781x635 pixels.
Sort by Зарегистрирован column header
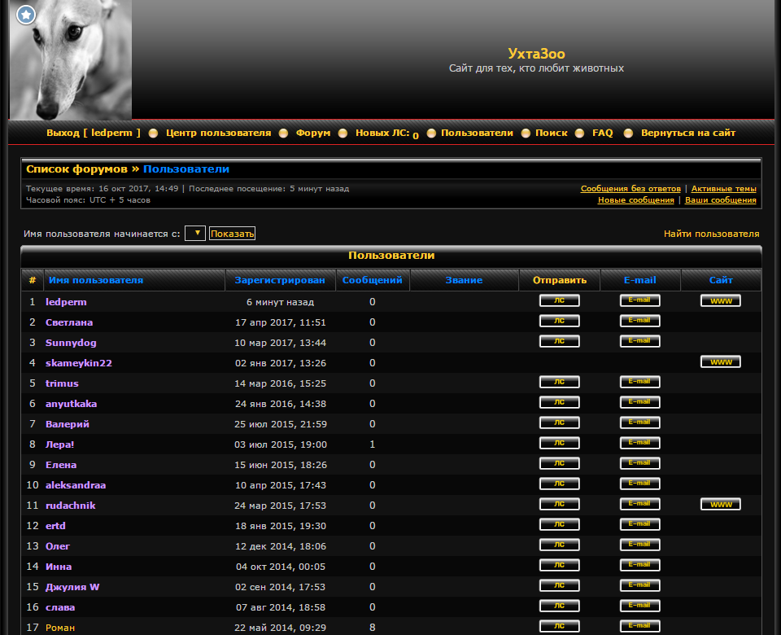point(279,280)
